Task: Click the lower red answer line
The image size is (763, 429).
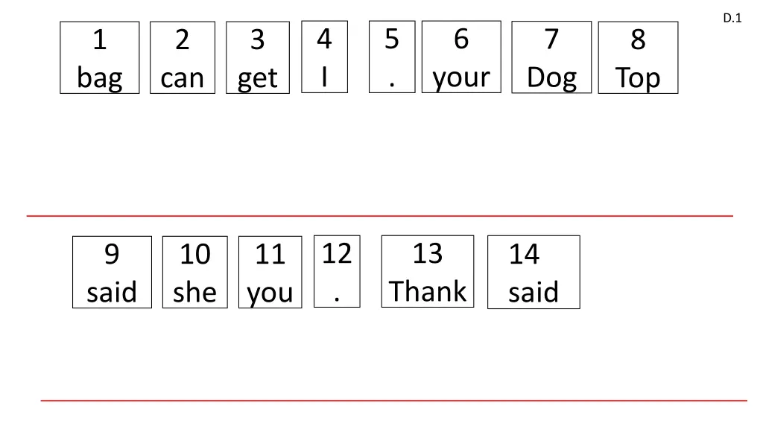Action: (393, 401)
